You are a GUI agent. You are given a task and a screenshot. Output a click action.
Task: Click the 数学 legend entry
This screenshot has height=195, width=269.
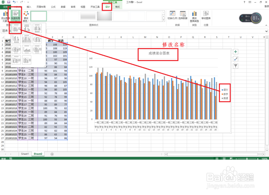(225, 94)
